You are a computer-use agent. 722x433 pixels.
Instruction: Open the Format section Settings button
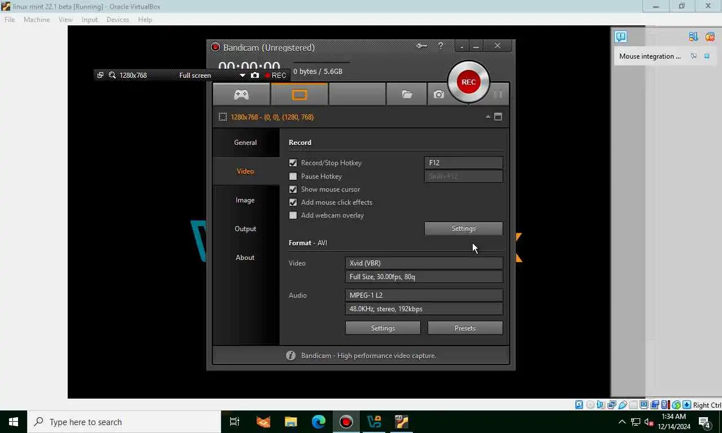coord(383,328)
